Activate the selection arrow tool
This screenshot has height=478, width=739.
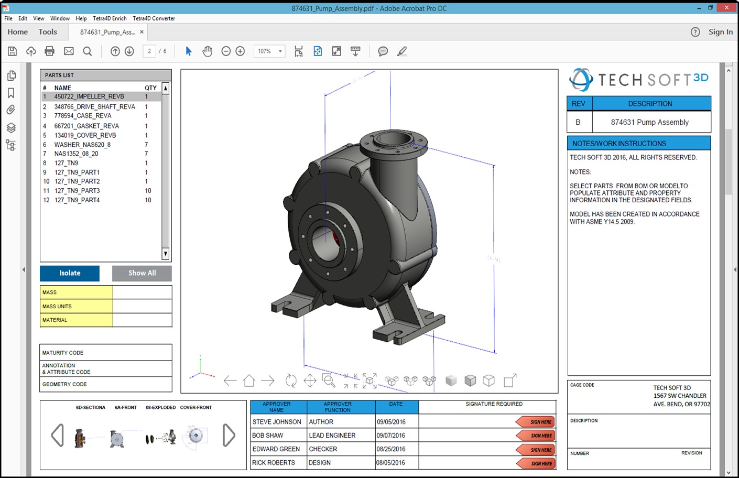(x=189, y=51)
